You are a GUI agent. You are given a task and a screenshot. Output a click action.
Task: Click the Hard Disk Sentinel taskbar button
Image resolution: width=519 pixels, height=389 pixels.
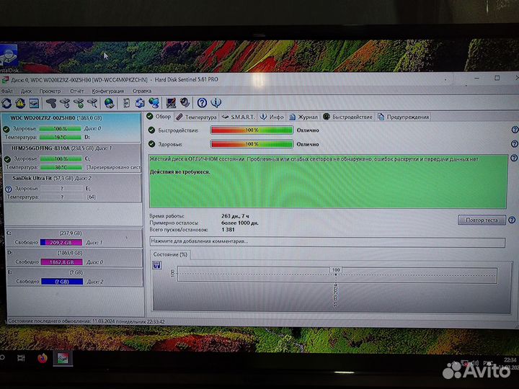(63, 359)
